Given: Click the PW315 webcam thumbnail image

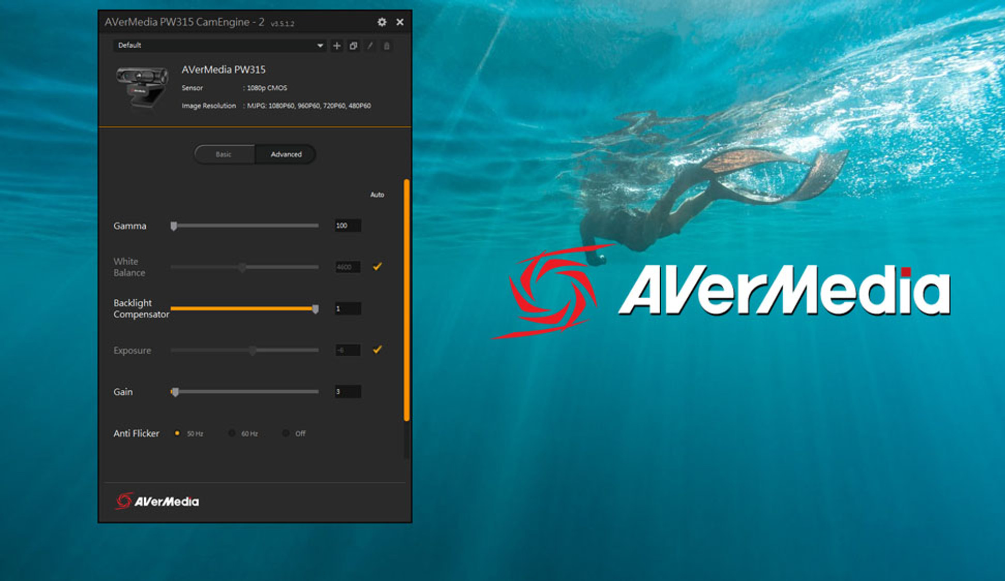Looking at the screenshot, I should click(x=142, y=88).
